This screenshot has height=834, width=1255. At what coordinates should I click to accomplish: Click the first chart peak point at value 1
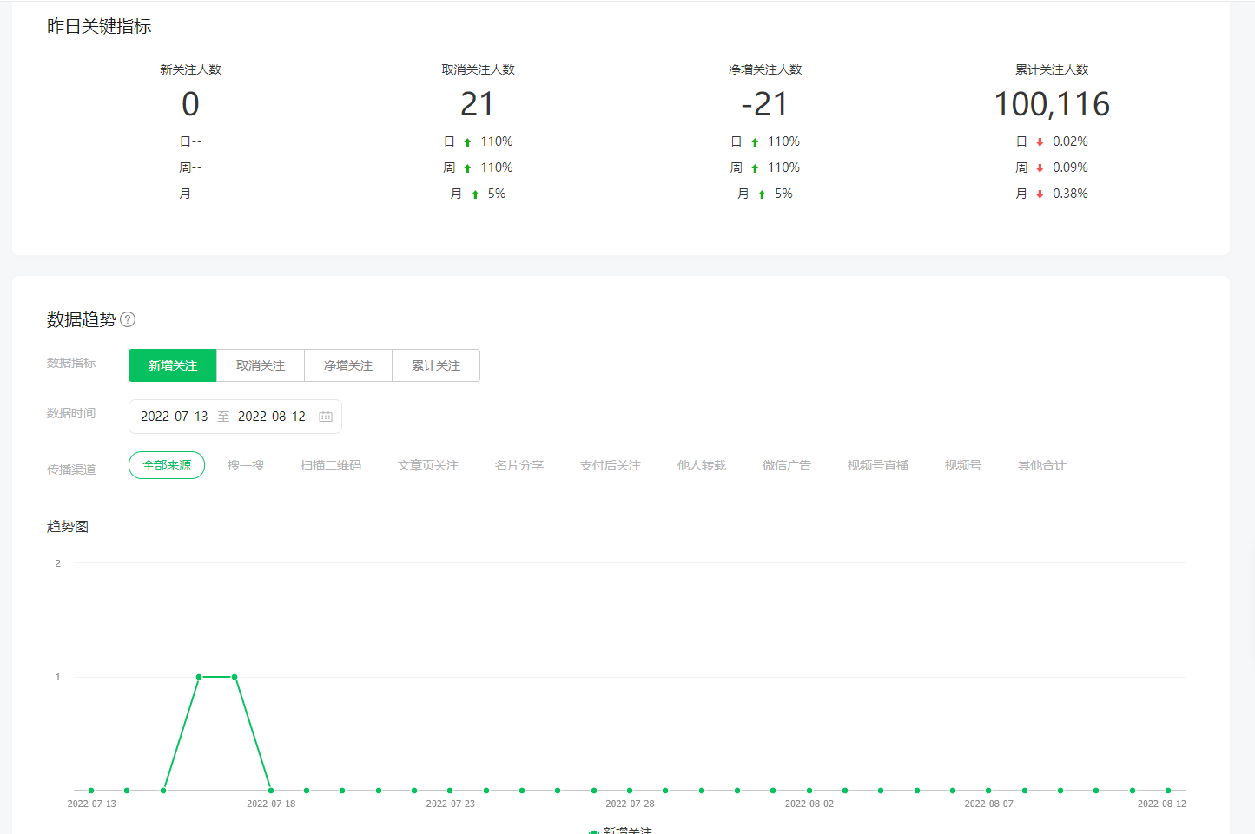(199, 677)
